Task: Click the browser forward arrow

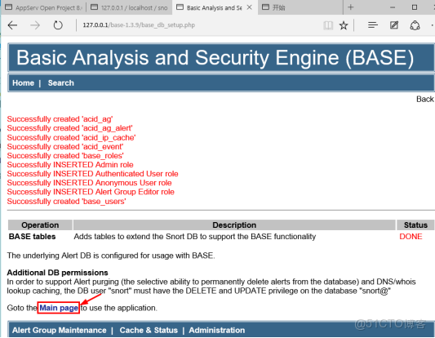Action: (35, 25)
